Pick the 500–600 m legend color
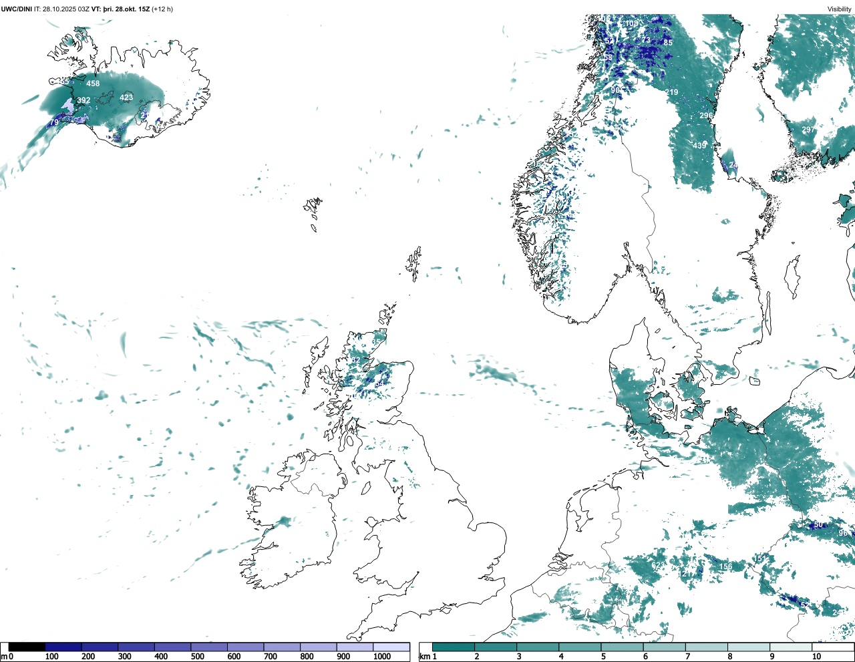855x662 pixels. click(209, 647)
